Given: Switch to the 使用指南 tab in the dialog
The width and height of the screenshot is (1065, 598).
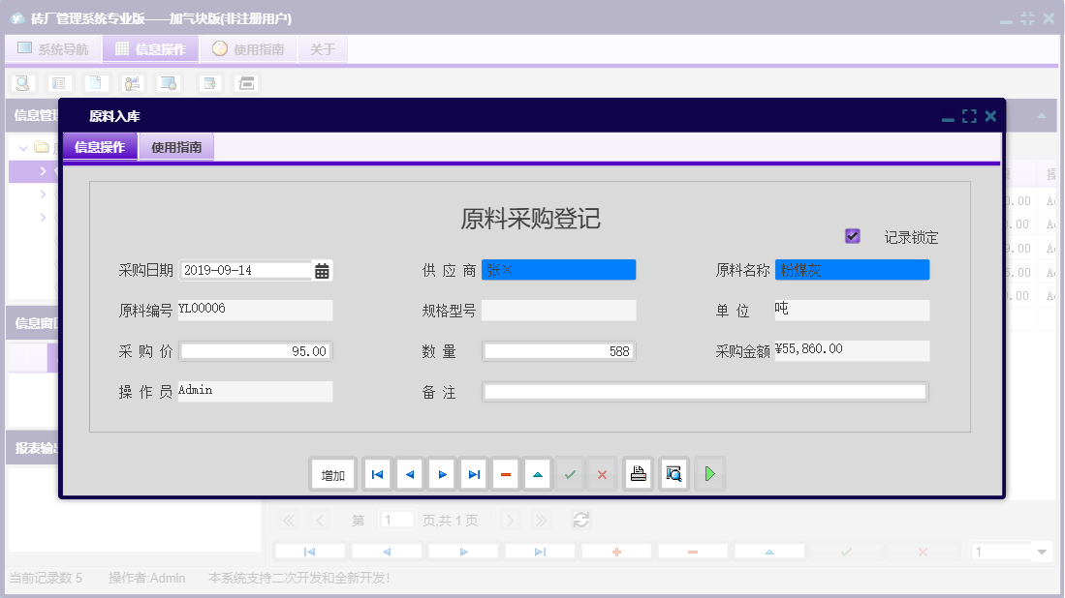Looking at the screenshot, I should tap(175, 147).
